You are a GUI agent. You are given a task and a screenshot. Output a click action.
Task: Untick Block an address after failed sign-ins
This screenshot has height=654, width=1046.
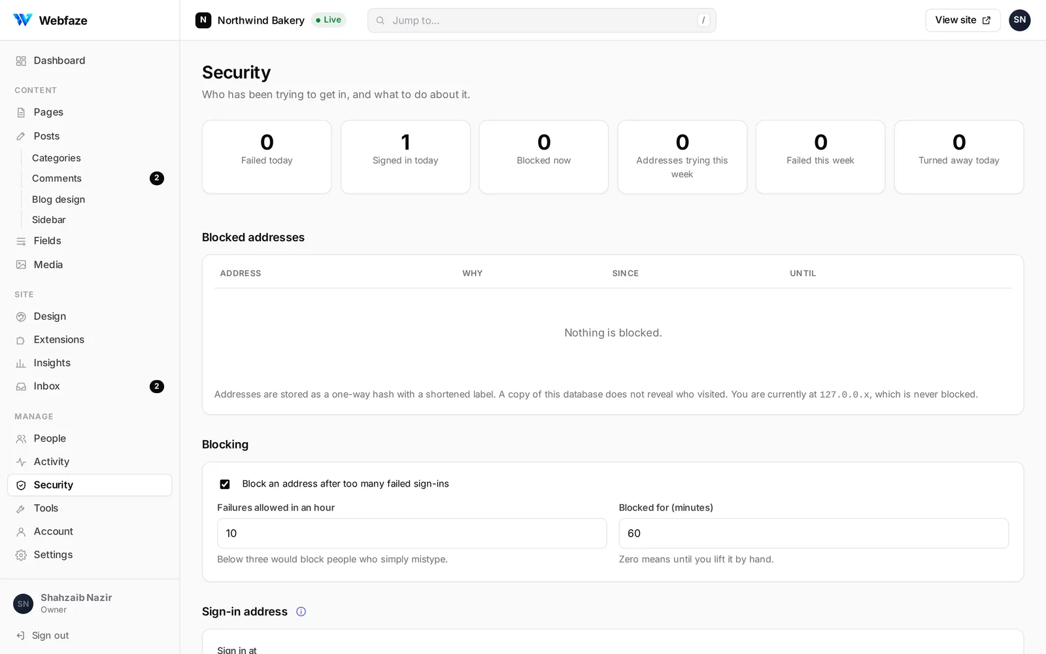click(x=225, y=484)
